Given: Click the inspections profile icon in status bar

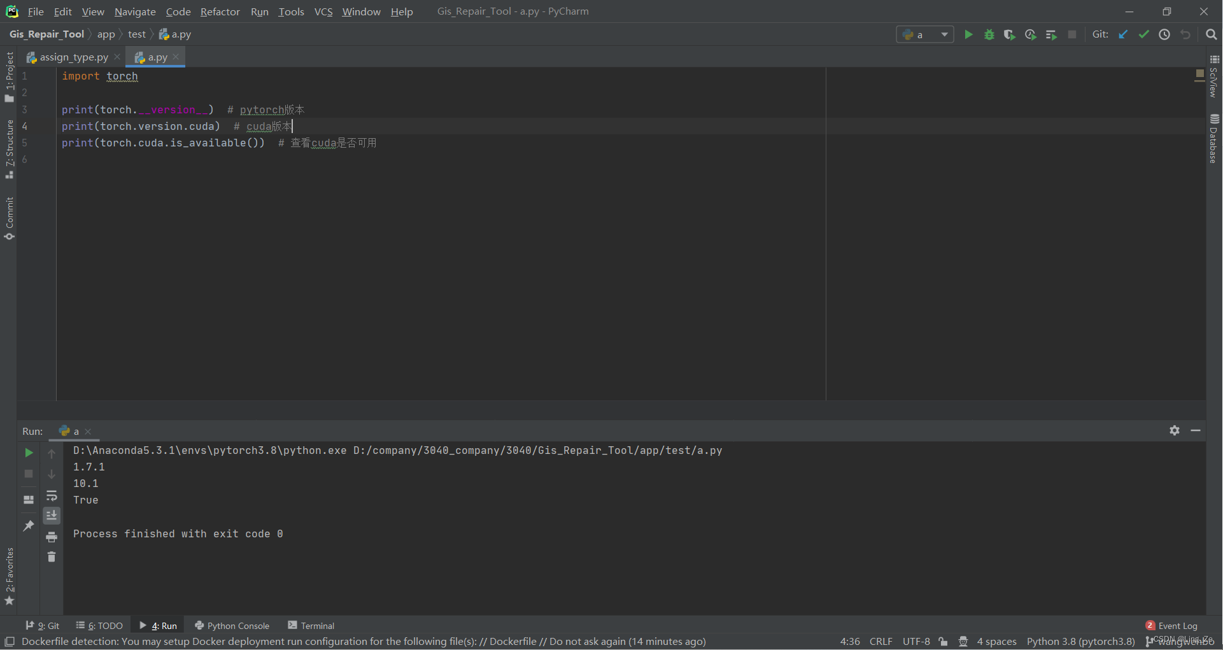Looking at the screenshot, I should (963, 642).
